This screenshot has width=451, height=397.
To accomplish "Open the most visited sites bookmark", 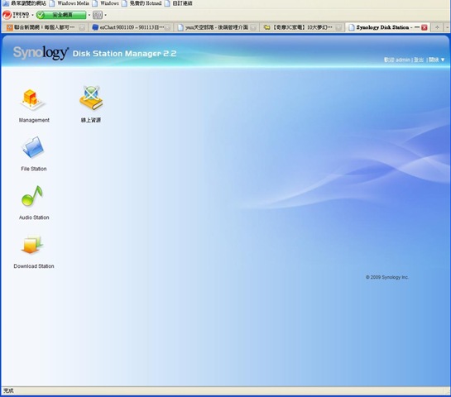I will click(24, 3).
